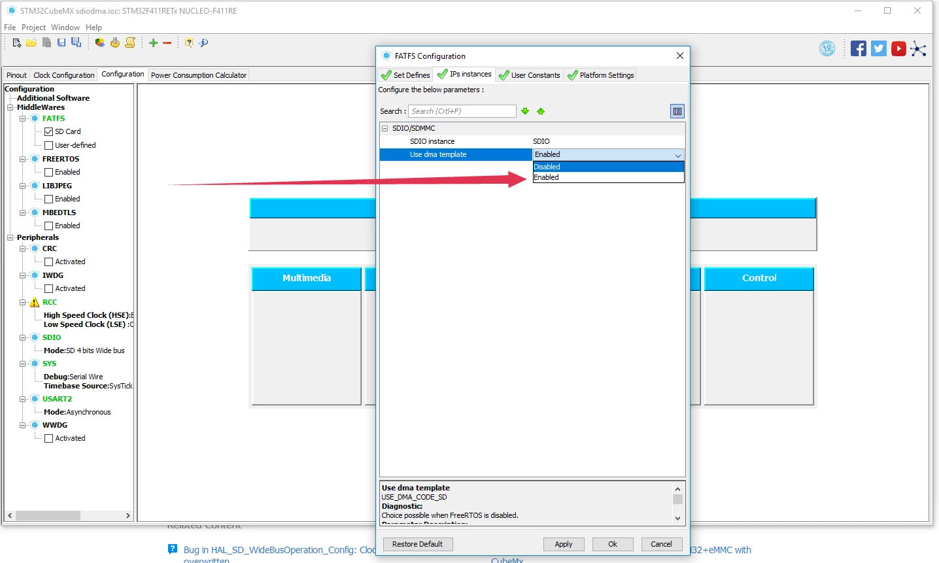This screenshot has width=939, height=563.
Task: Click the FATFS Configuration dialog title icon
Action: (x=386, y=56)
